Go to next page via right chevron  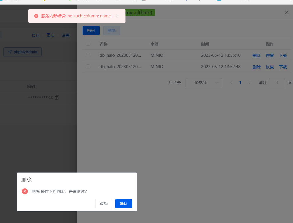(249, 82)
